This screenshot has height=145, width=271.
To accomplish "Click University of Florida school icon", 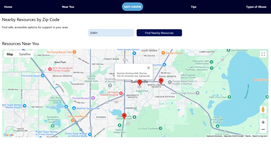I will point(110,85).
